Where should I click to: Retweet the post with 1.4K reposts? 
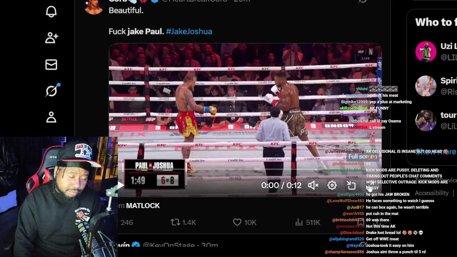click(183, 222)
